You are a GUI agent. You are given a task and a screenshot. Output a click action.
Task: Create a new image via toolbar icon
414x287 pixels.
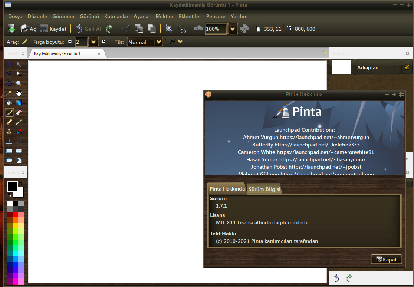tap(11, 29)
